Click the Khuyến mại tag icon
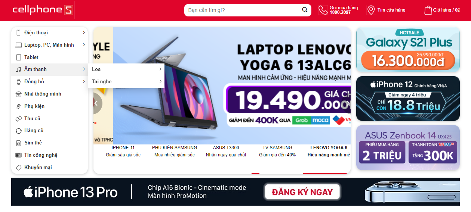The width and height of the screenshot is (471, 212). (19, 168)
